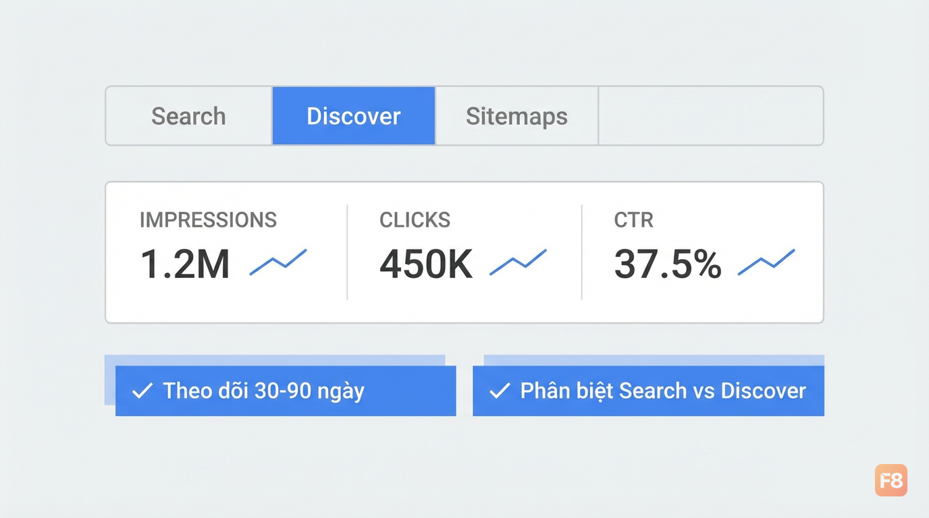
Task: Click the Impressions trend line icon
Action: pyautogui.click(x=278, y=262)
